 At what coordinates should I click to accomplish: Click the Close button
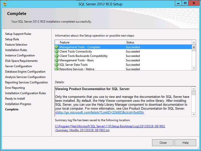(x=163, y=143)
